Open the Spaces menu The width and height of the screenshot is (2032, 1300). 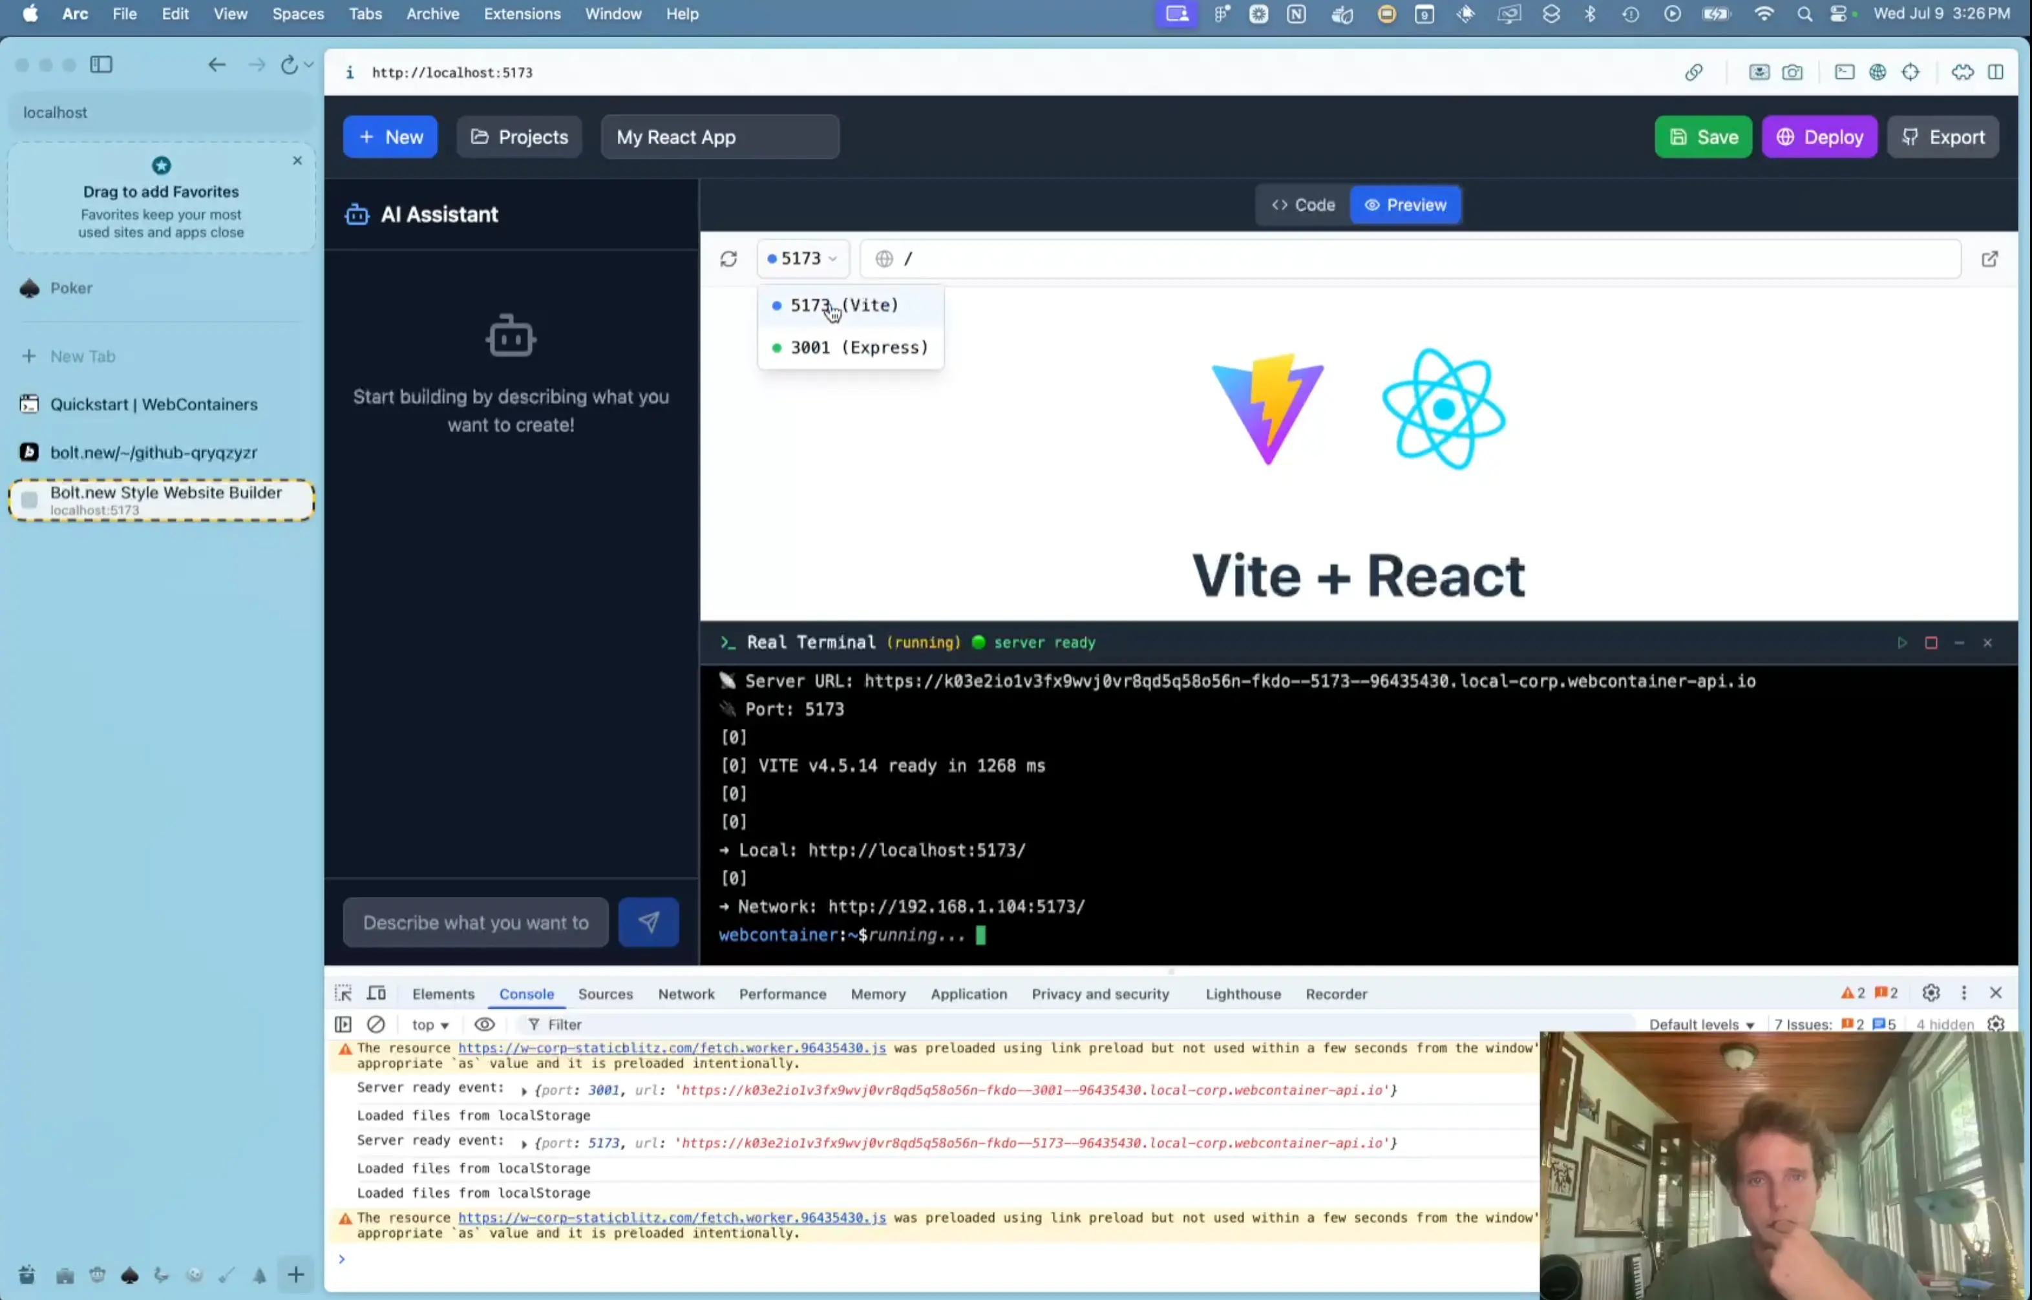(298, 14)
